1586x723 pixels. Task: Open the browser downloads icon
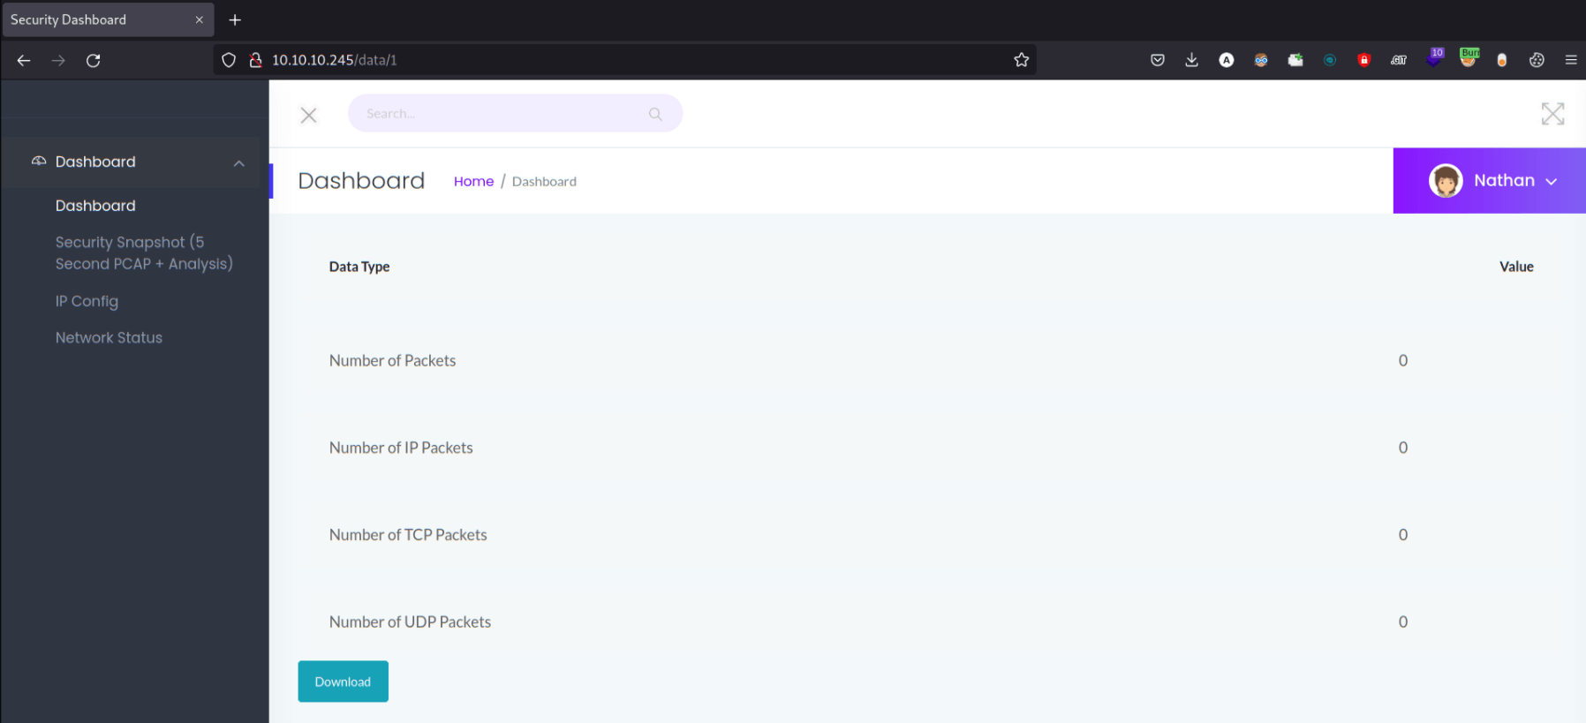(1191, 60)
